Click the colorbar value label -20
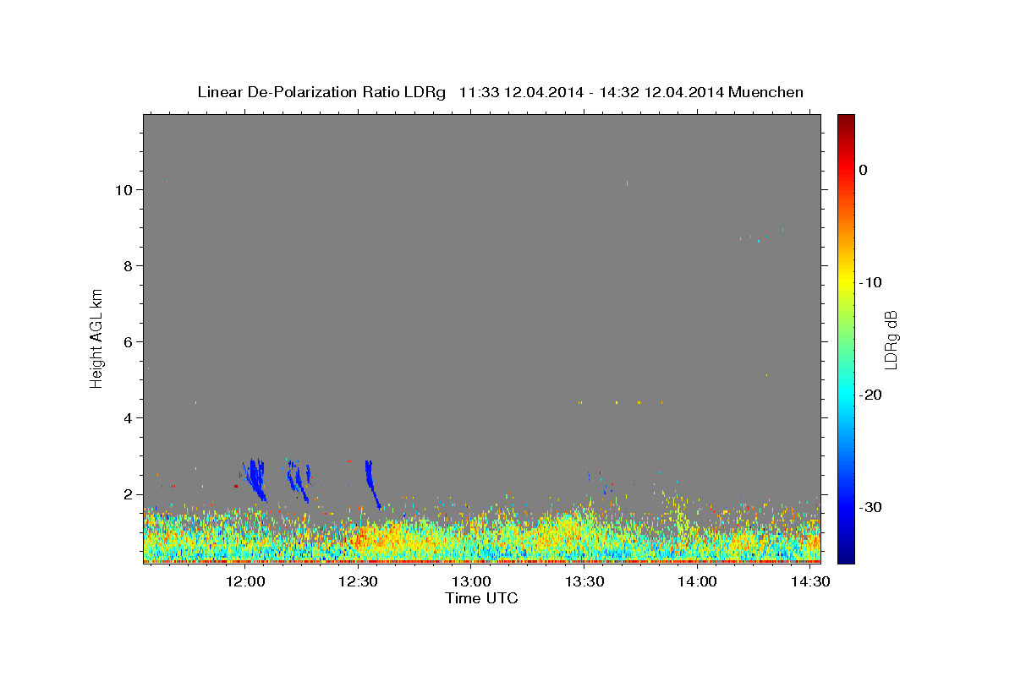The width and height of the screenshot is (1015, 676). coord(871,395)
